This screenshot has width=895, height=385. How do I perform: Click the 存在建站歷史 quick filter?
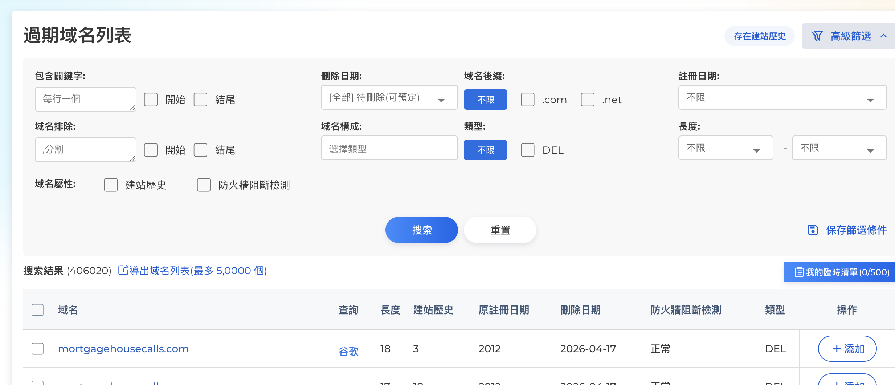(x=760, y=36)
